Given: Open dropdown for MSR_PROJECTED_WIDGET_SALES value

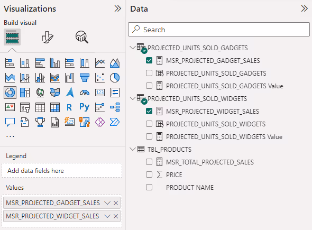Looking at the screenshot, I should [107, 216].
